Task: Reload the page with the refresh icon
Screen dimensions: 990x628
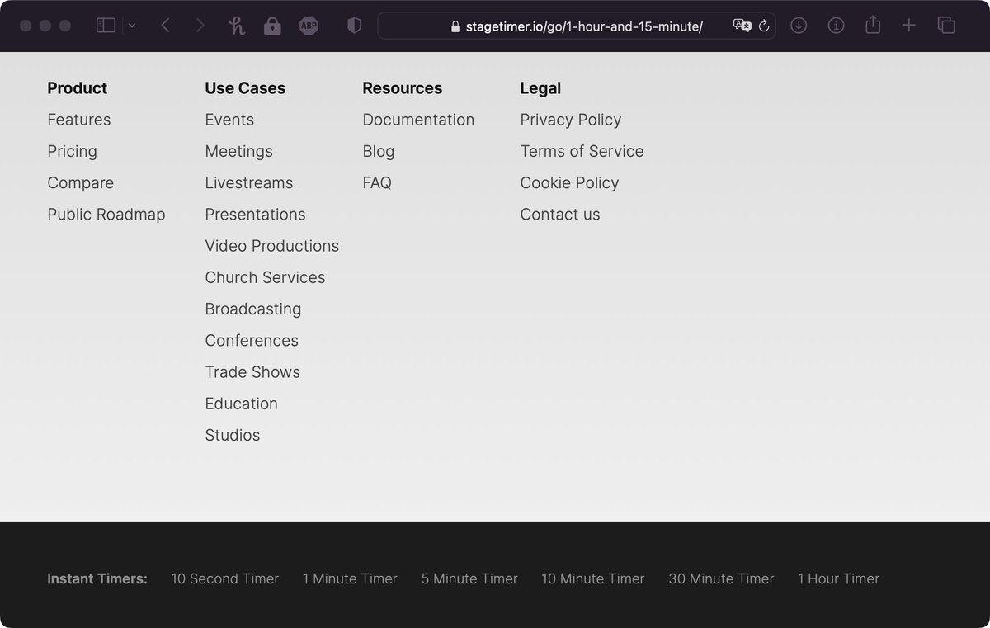Action: pyautogui.click(x=764, y=26)
